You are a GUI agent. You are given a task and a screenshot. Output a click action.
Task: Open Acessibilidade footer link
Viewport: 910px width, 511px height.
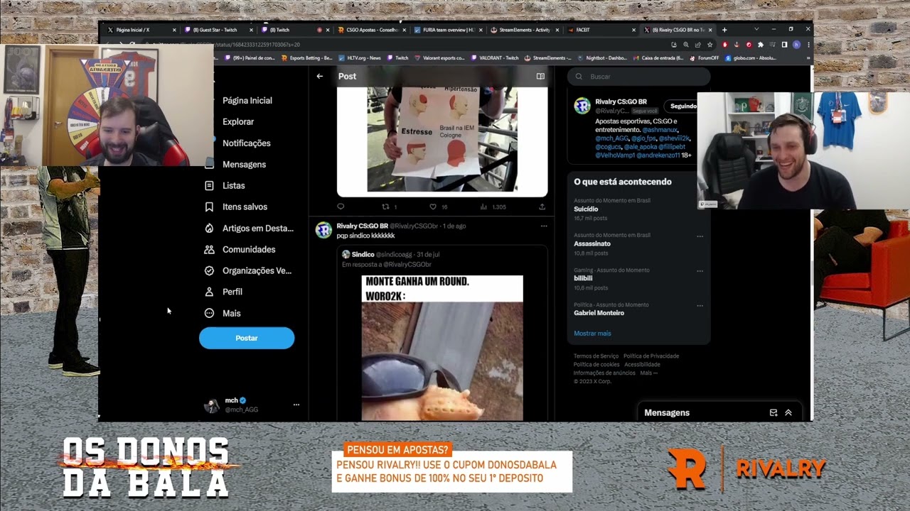point(642,364)
